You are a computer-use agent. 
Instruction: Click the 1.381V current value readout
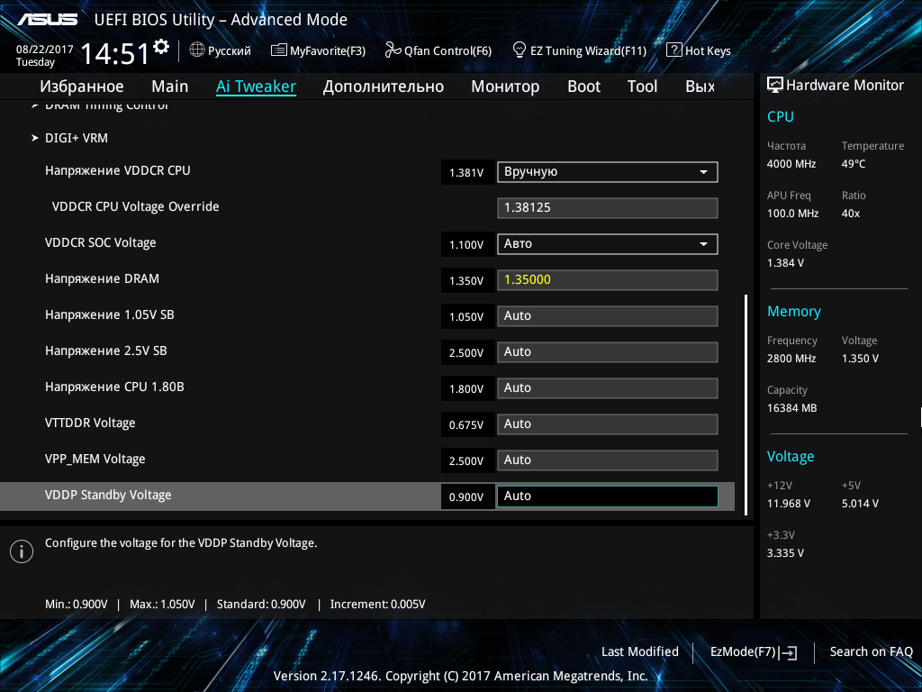pos(467,172)
